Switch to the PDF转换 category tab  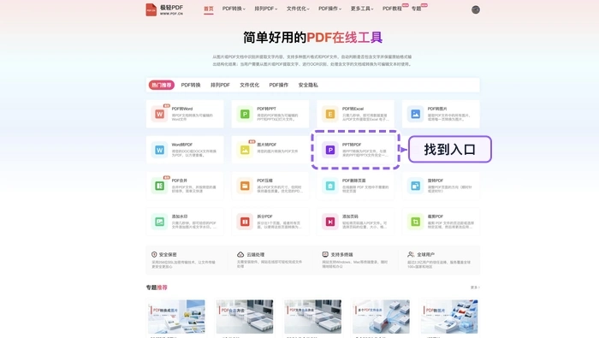tap(191, 85)
